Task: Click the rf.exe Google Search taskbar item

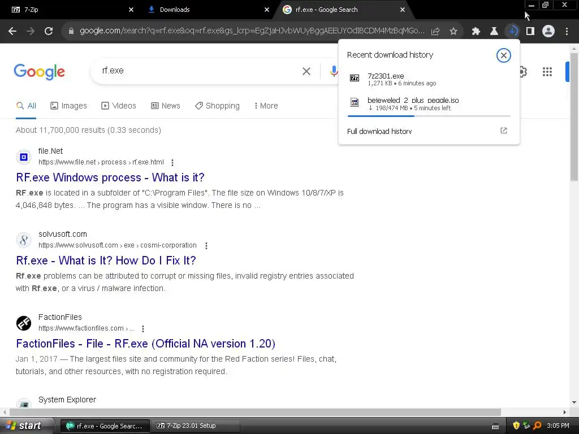Action: [x=105, y=426]
